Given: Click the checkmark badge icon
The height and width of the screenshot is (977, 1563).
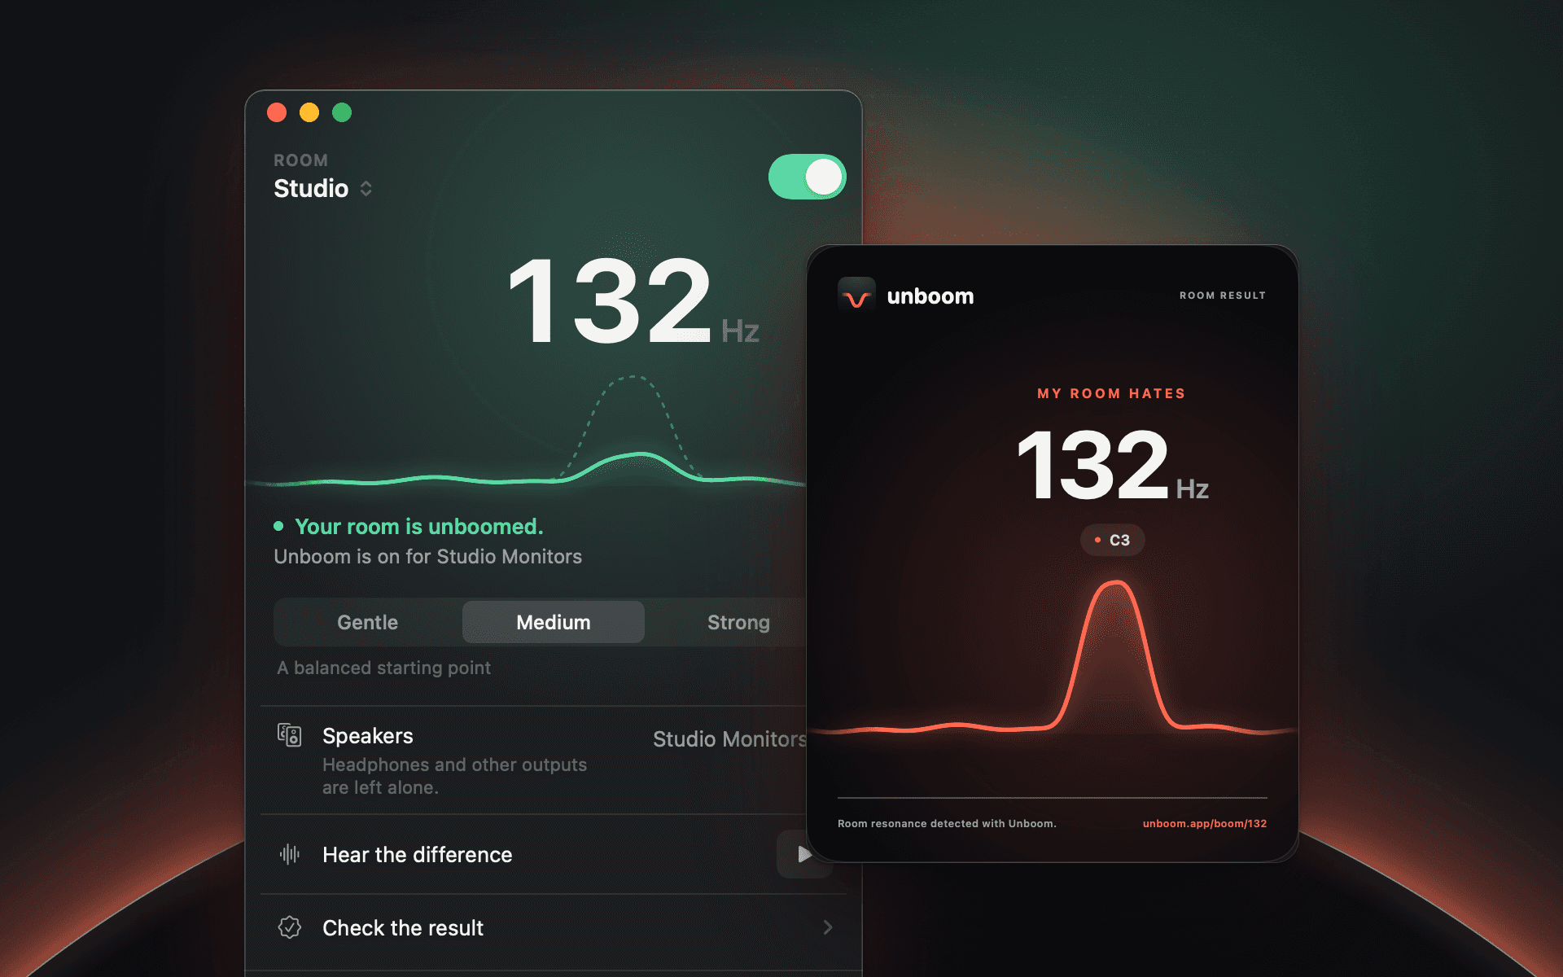Looking at the screenshot, I should click(x=290, y=927).
